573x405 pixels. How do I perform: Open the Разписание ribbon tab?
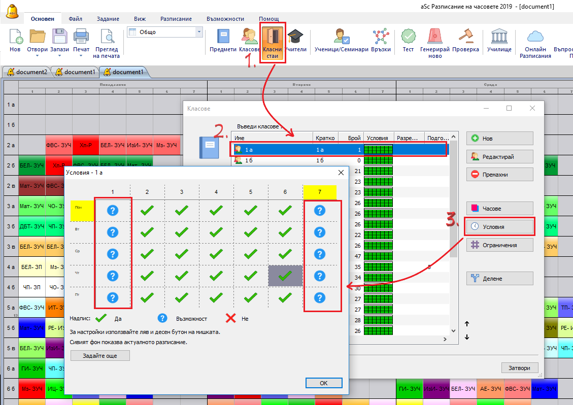pyautogui.click(x=176, y=19)
